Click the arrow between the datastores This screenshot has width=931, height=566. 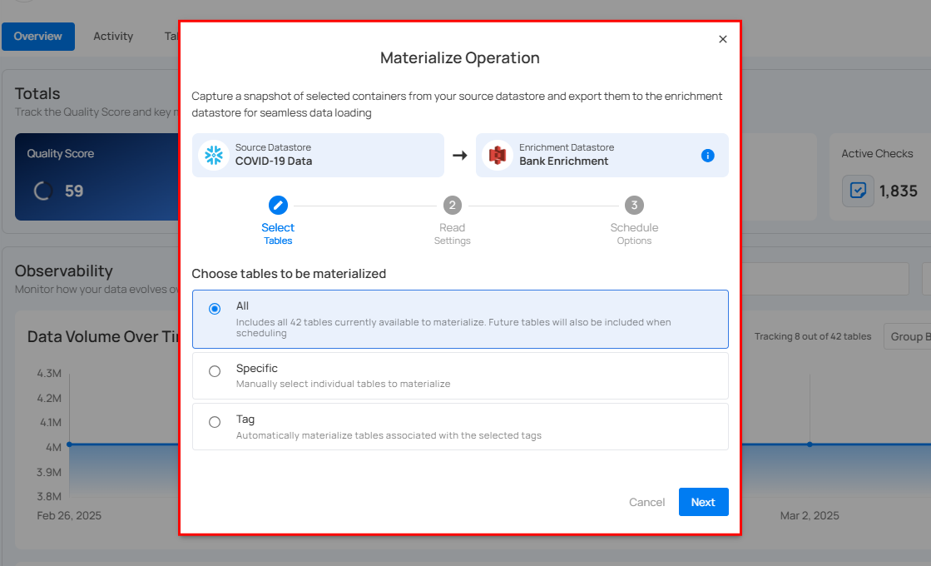pyautogui.click(x=459, y=156)
